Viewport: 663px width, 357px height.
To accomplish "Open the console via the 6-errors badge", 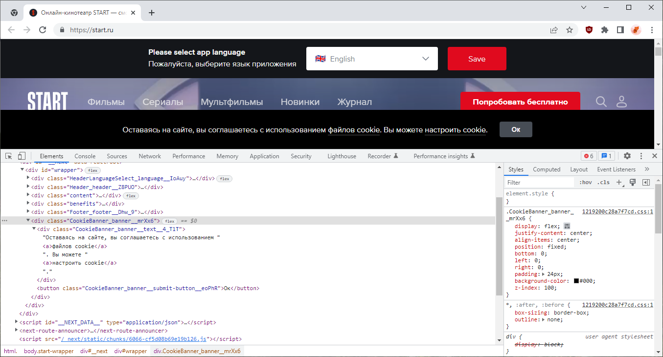I will pos(589,155).
